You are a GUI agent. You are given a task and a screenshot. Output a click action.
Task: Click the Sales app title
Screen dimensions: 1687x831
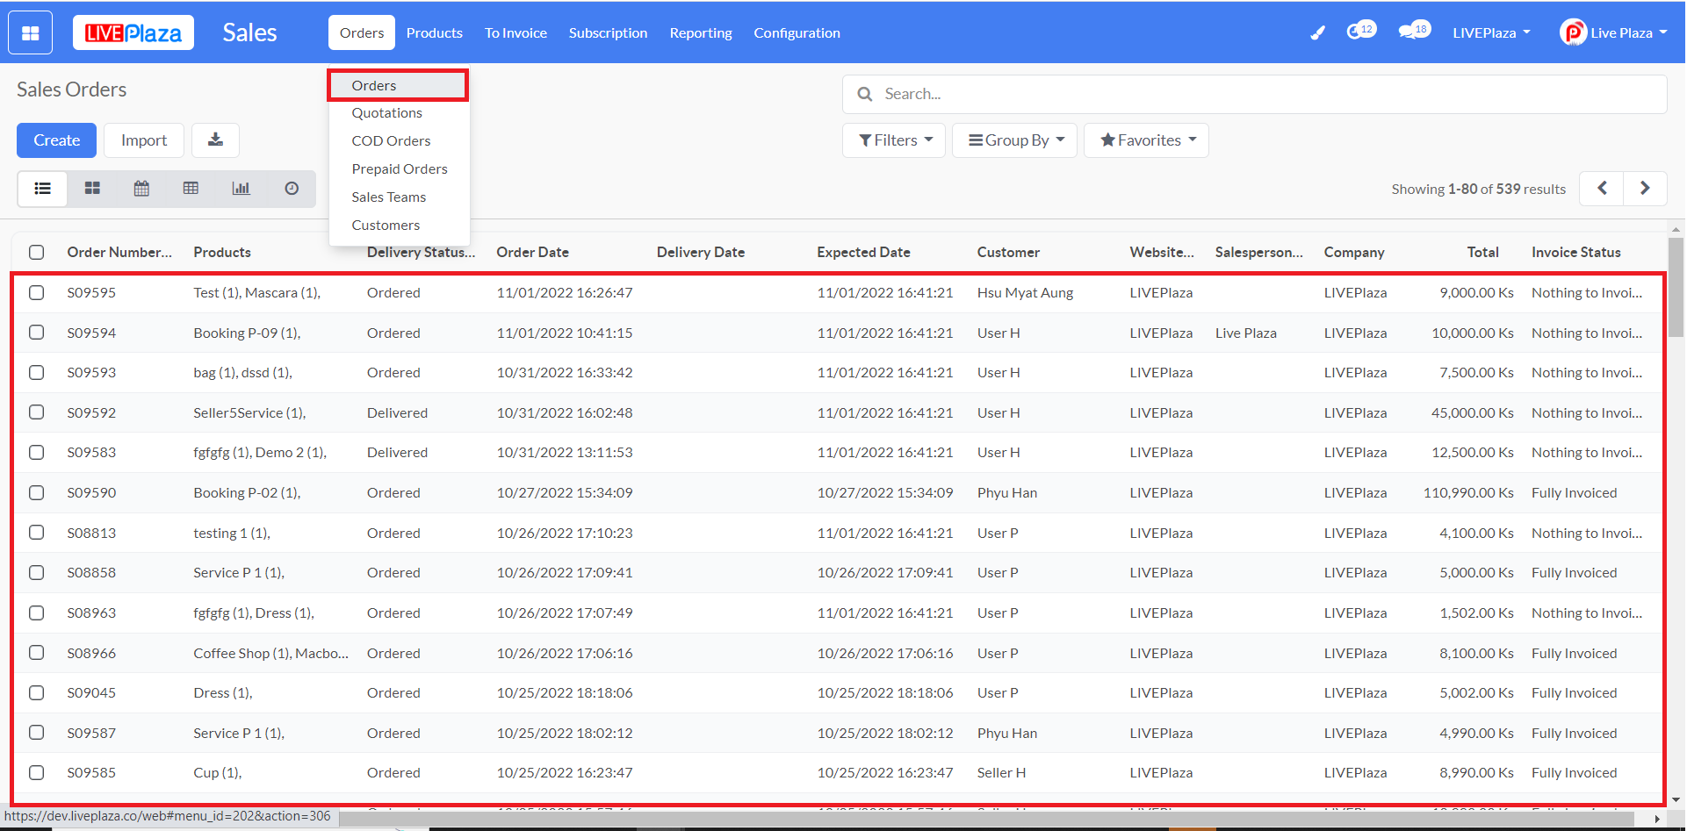coord(249,32)
